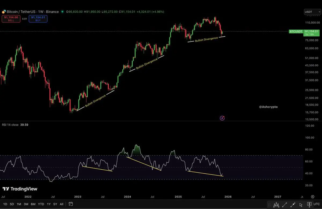
Task: Select the 1M time range
Action: [x=19, y=204]
